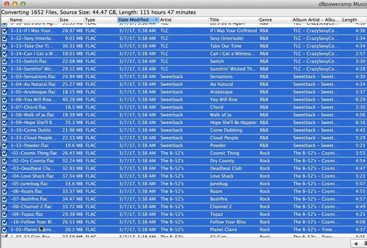367x248 pixels.
Task: Select 1-11-Cloud People... file name
Action: coord(33,138)
